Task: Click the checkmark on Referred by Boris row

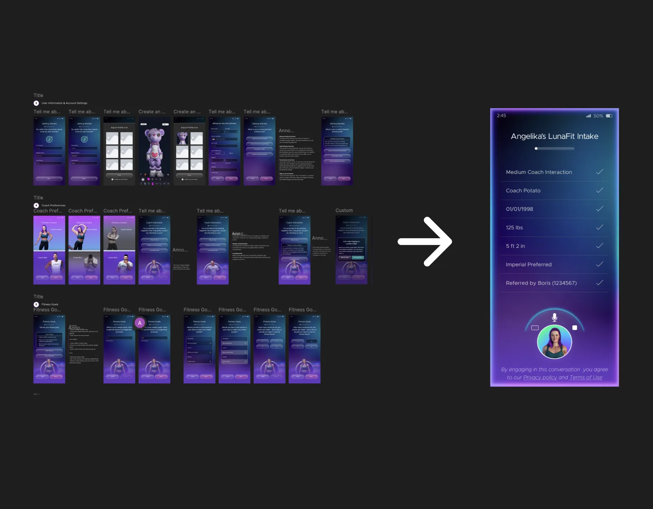Action: point(599,283)
